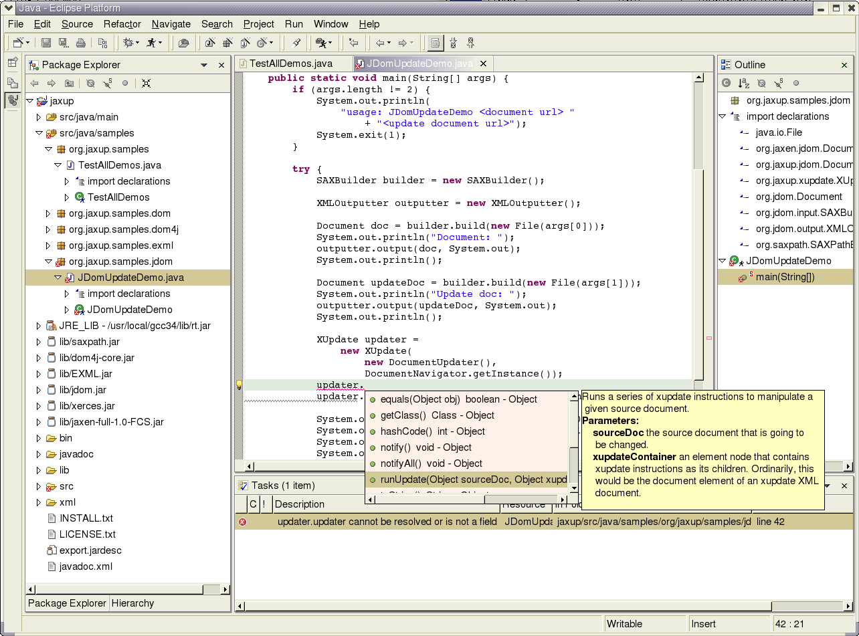The width and height of the screenshot is (859, 636).
Task: Click the New Java Class toolbar icon
Action: point(262,43)
